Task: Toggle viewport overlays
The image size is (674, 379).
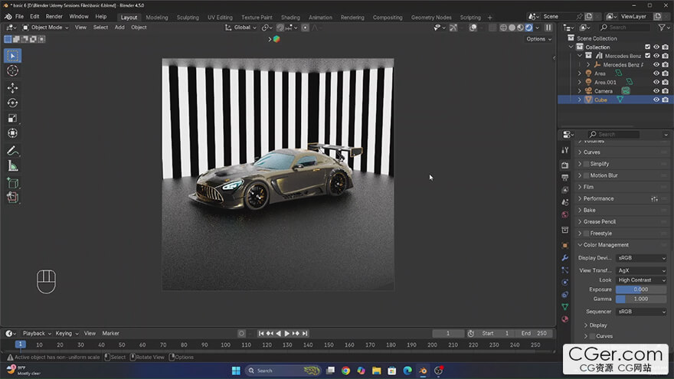Action: tap(473, 28)
